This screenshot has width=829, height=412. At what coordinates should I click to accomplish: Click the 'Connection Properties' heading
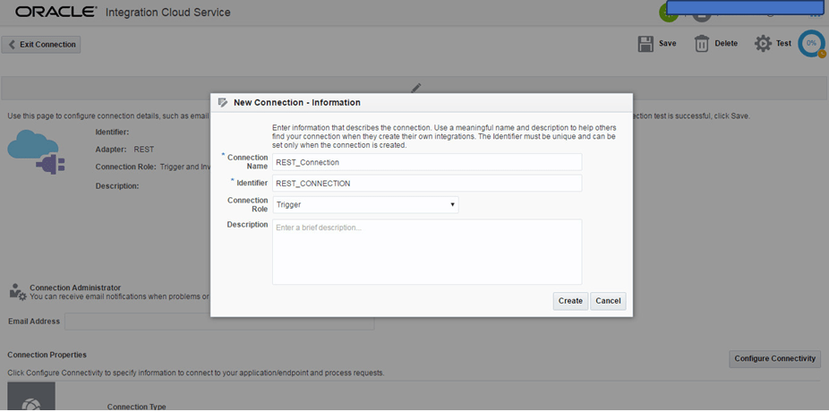click(47, 355)
